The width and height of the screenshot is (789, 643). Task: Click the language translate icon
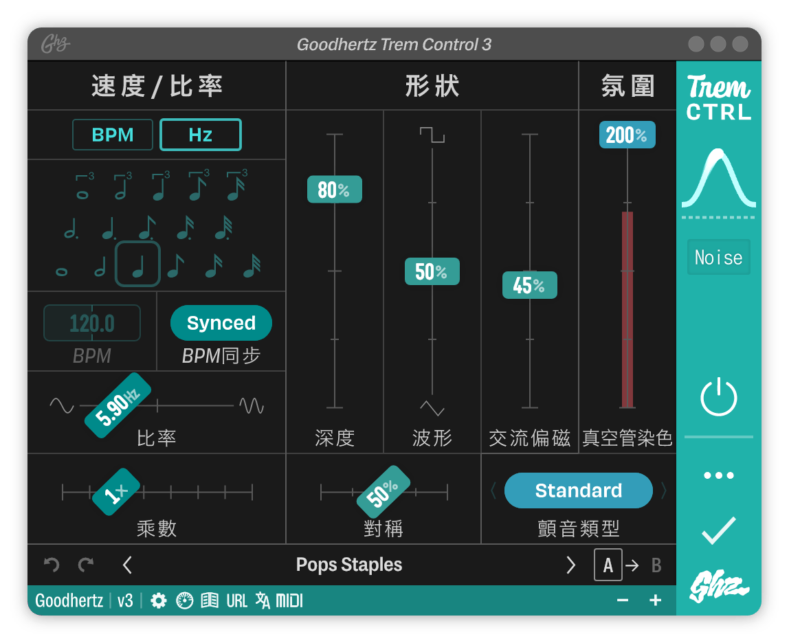coord(263,600)
